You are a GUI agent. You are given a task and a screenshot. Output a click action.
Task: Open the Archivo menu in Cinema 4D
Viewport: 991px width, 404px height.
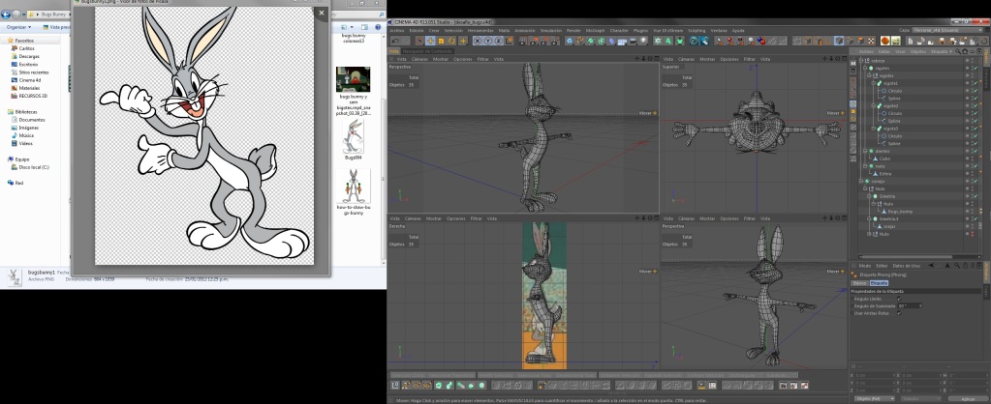pos(396,30)
